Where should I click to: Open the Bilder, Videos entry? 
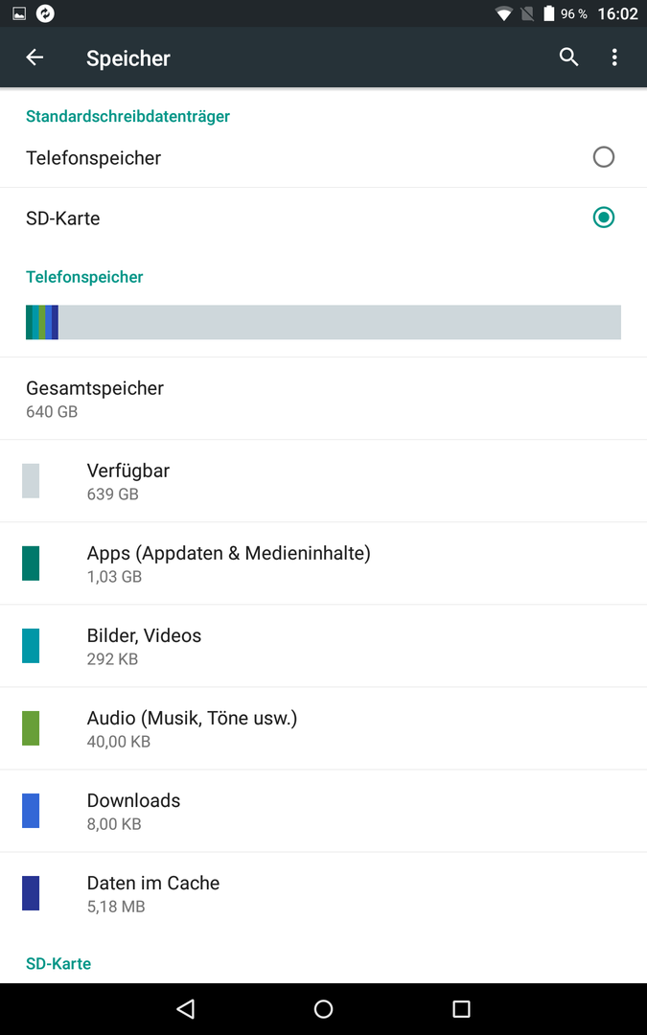coord(324,646)
